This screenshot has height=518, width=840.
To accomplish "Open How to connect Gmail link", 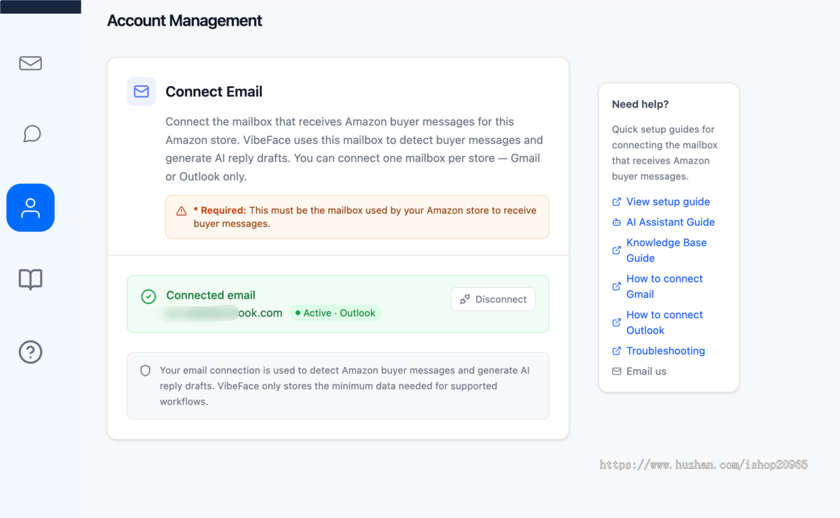I will tap(664, 287).
